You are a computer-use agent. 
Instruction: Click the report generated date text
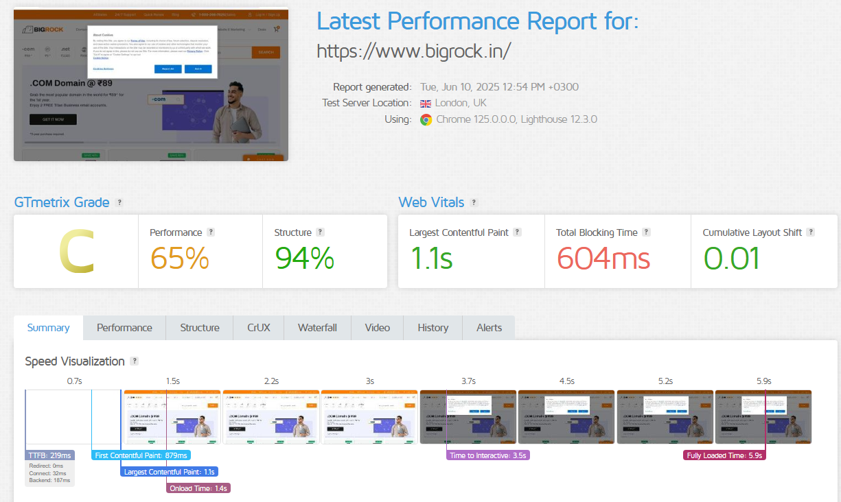[500, 87]
